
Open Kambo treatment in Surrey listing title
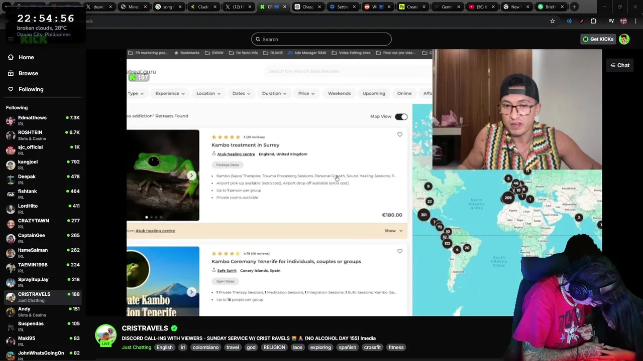[245, 145]
